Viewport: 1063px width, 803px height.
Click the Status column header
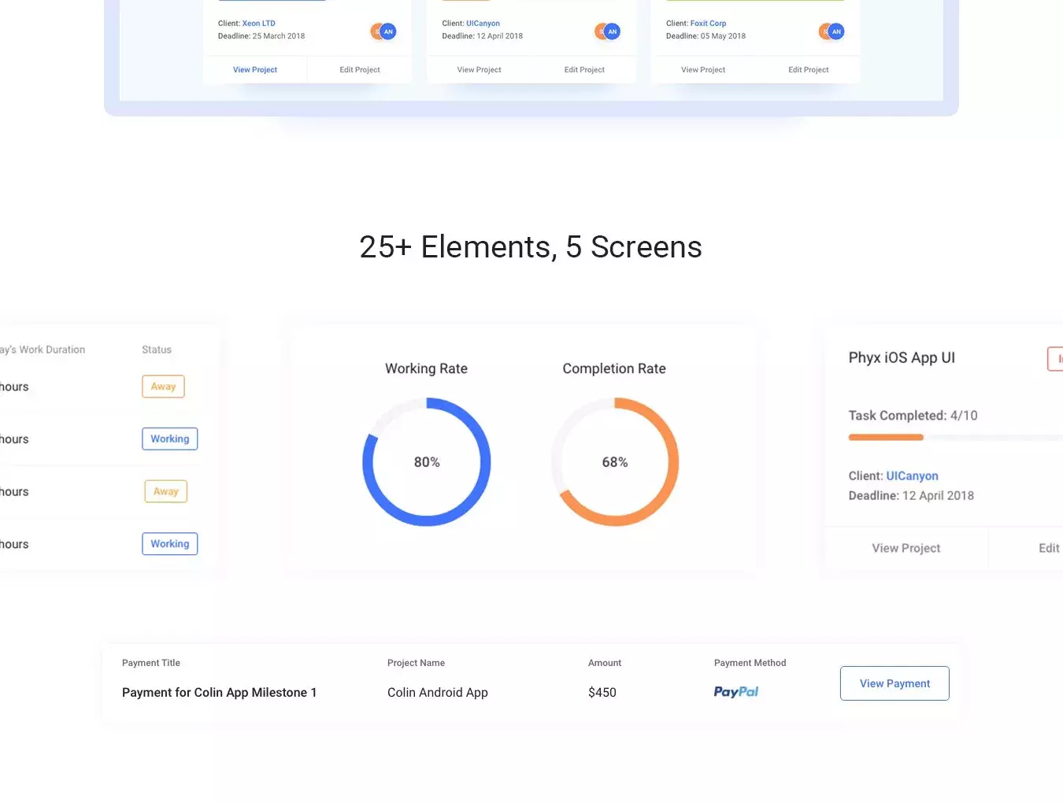click(157, 350)
